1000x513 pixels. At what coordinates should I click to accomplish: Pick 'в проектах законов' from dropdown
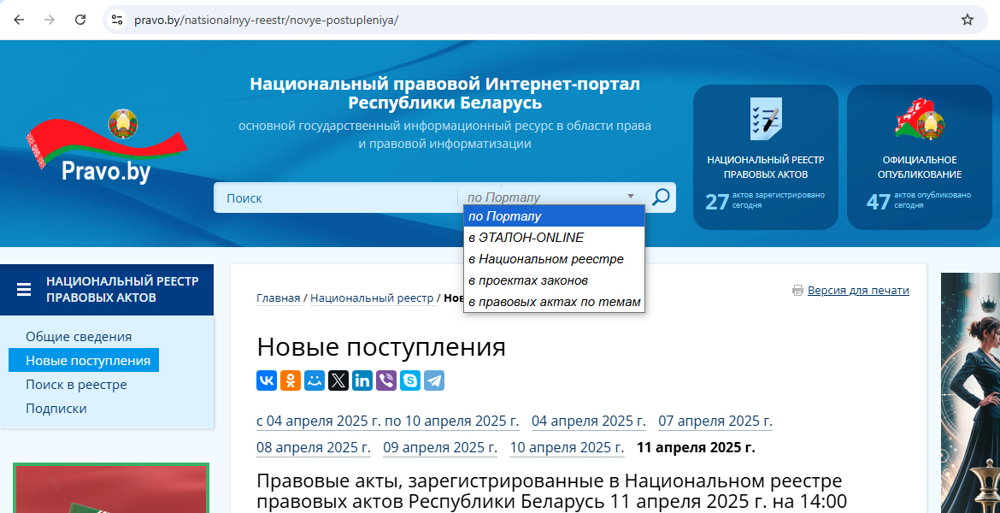click(527, 280)
